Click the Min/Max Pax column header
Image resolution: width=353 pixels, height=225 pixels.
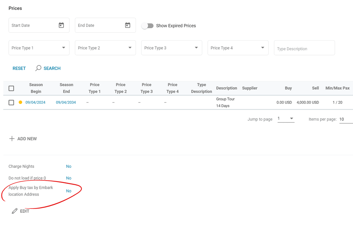(338, 88)
